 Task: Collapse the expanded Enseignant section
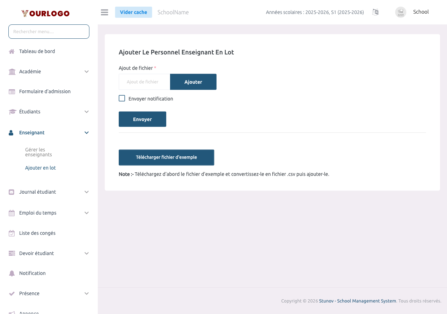click(x=86, y=132)
